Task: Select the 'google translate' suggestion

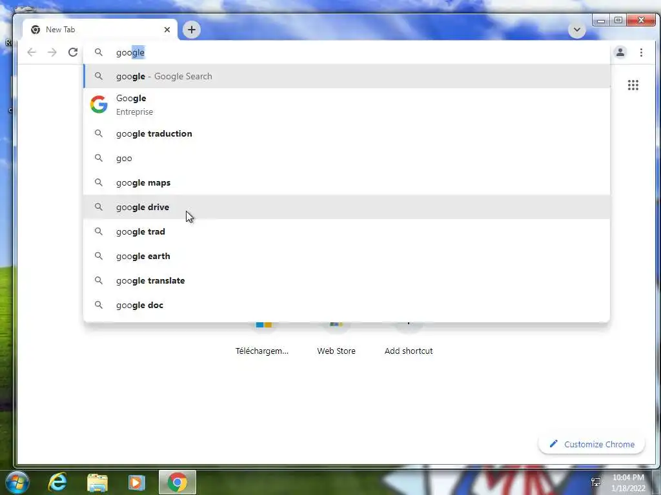Action: (347, 280)
